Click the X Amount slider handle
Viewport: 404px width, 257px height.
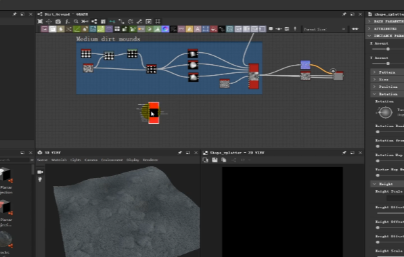[388, 49]
